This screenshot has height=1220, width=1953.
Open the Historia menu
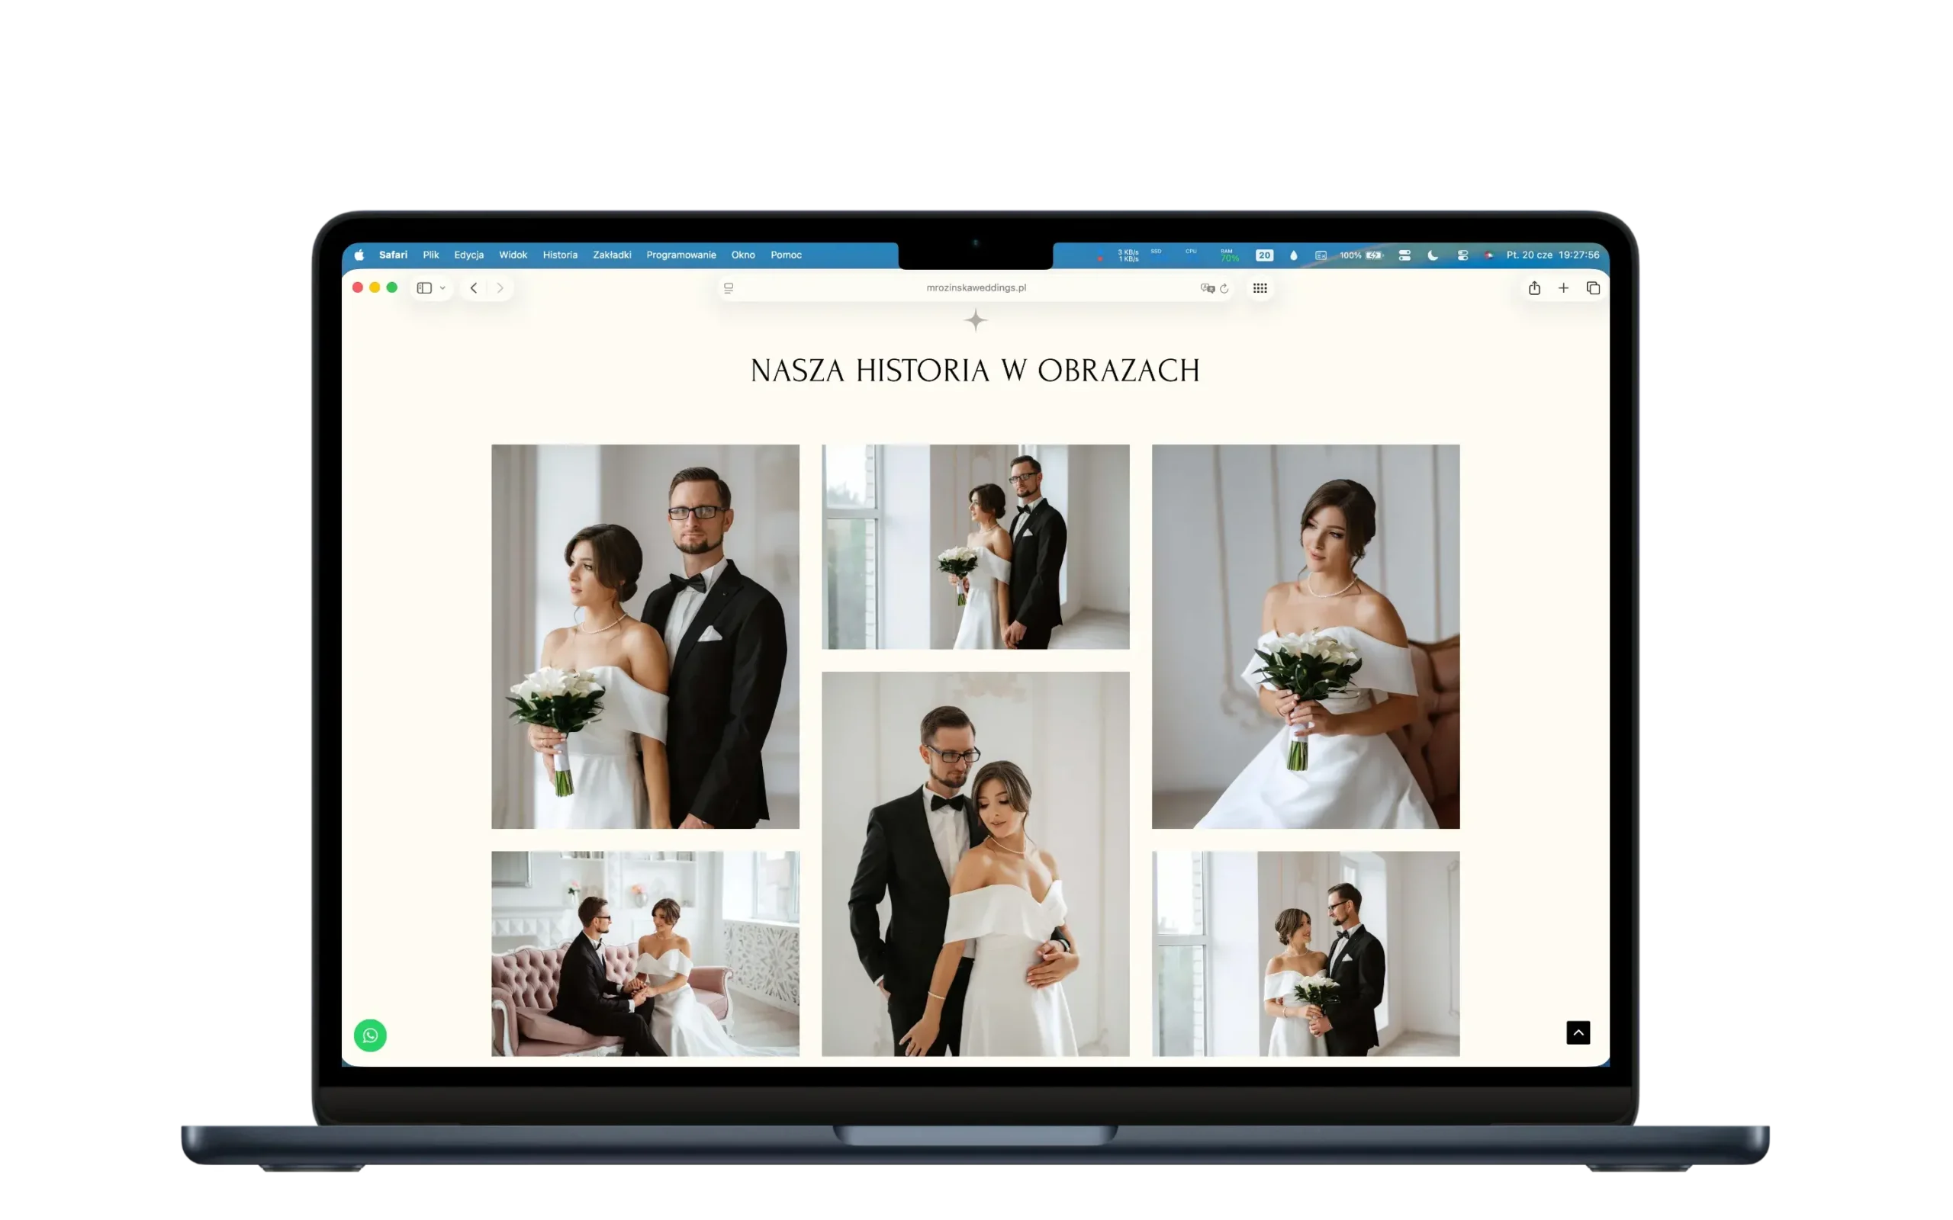(560, 255)
